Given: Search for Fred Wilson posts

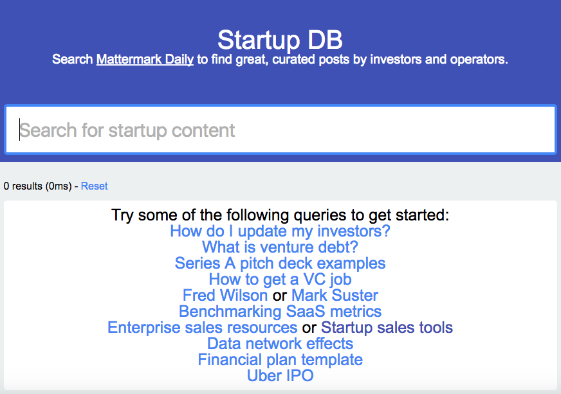Looking at the screenshot, I should point(225,296).
